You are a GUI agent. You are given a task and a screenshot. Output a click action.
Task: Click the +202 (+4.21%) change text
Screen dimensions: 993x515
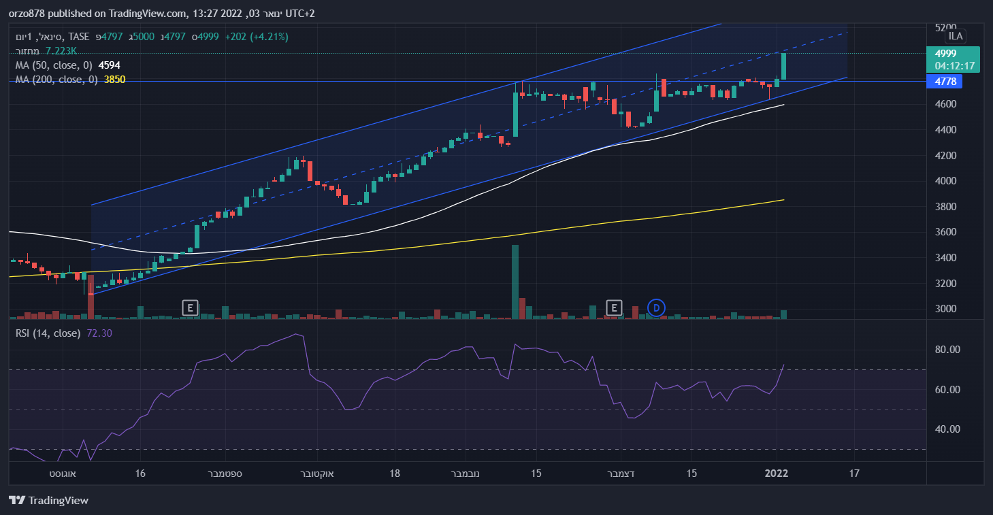[256, 37]
